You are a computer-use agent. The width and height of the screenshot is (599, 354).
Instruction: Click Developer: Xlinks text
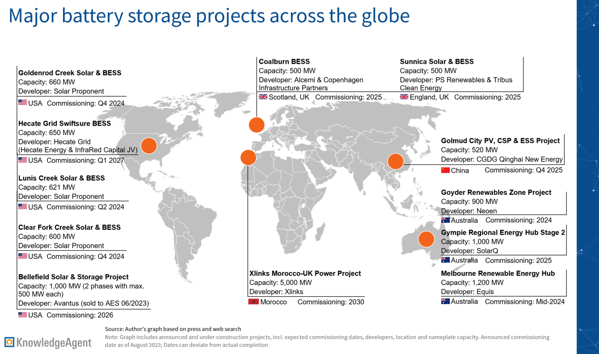(276, 292)
